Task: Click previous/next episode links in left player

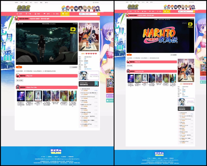Action: coord(19,24)
